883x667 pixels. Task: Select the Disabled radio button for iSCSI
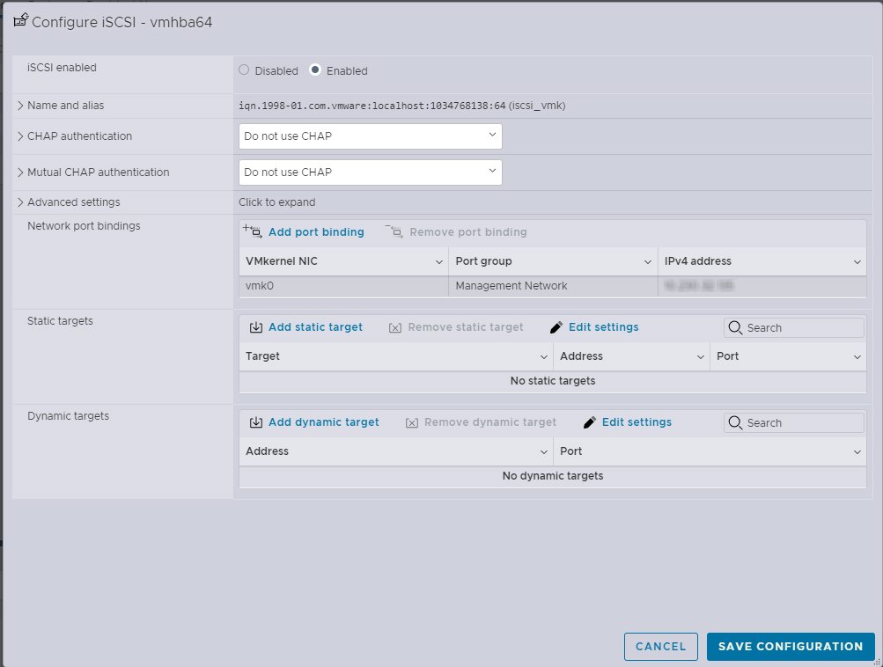coord(245,70)
